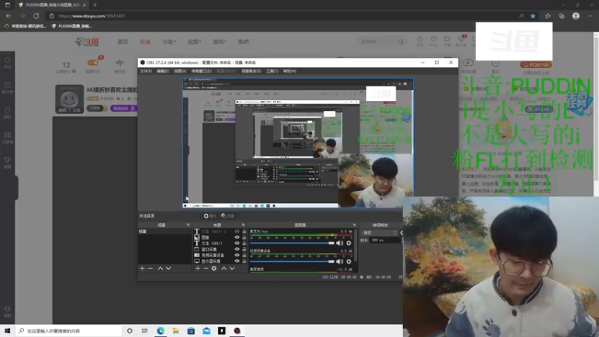Expand the 分类 dropdown in Douyu navigation
The height and width of the screenshot is (337, 599).
click(169, 42)
